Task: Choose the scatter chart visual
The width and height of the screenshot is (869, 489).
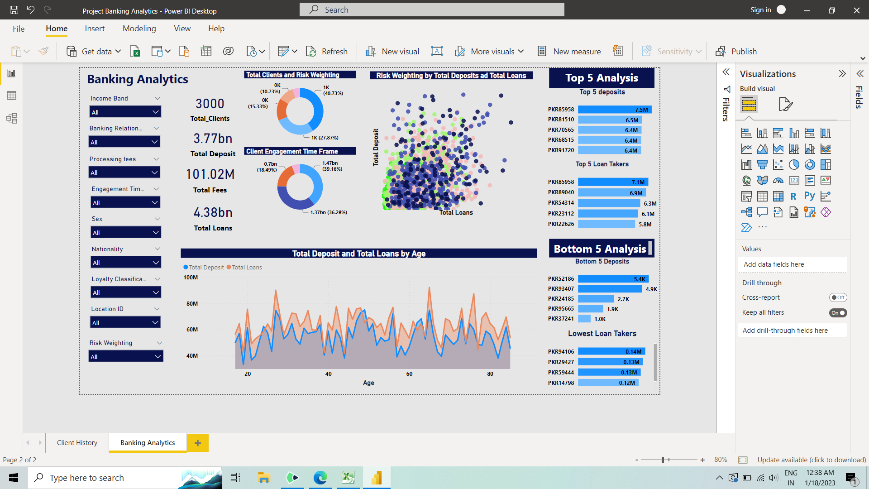Action: (x=778, y=164)
